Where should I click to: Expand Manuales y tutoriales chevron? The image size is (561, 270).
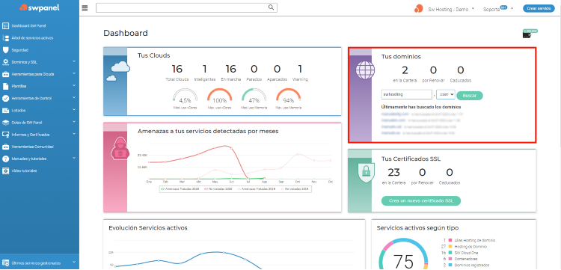[x=74, y=158]
